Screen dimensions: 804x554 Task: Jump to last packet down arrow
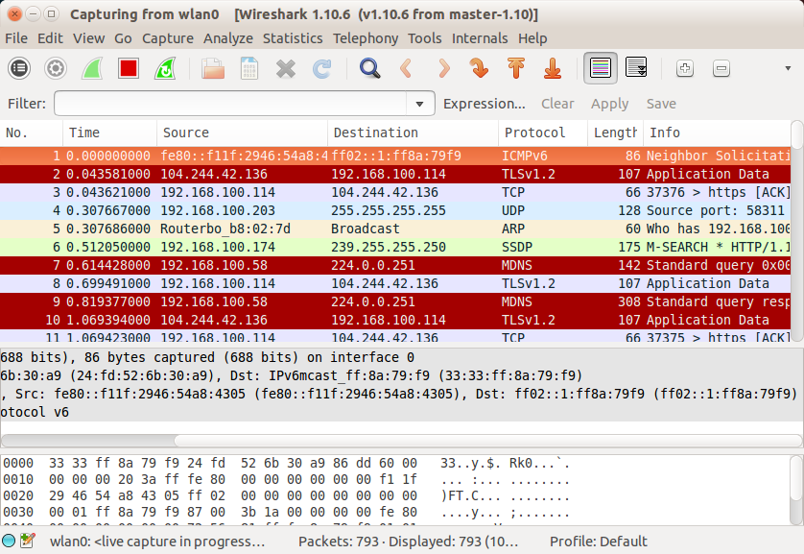[553, 68]
